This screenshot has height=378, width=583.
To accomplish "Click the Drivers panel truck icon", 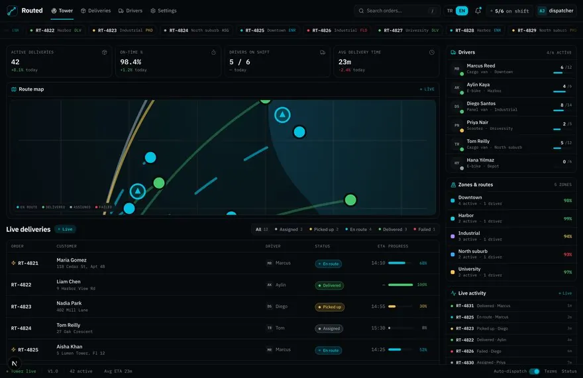I will click(x=453, y=52).
